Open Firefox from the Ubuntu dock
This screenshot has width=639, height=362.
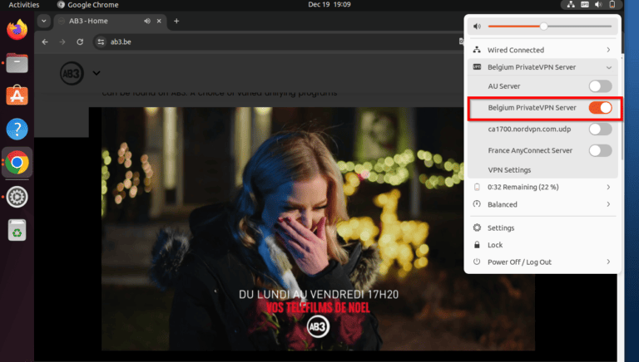coord(17,31)
